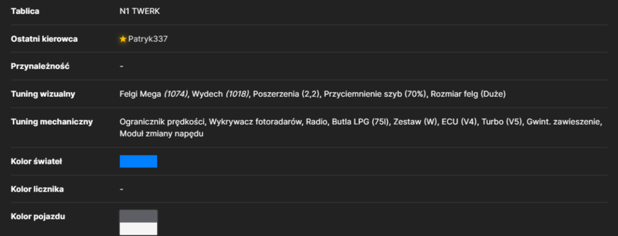Image resolution: width=618 pixels, height=236 pixels.
Task: Click Turbo (V5) tuning item
Action: click(497, 122)
